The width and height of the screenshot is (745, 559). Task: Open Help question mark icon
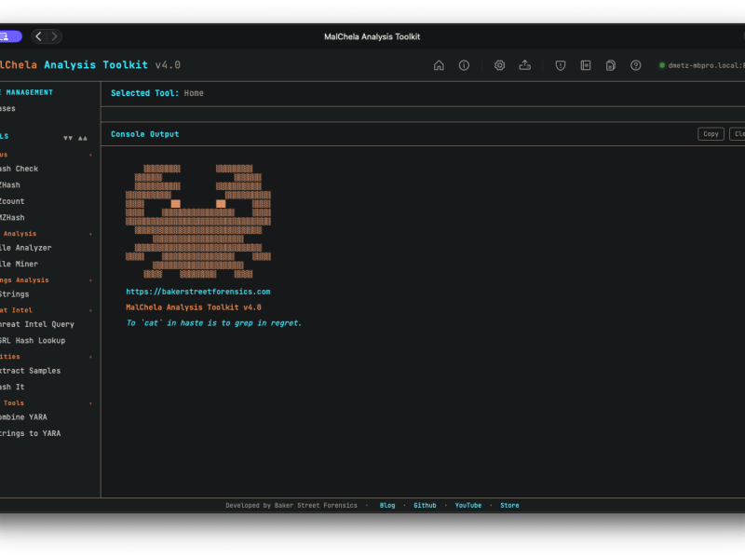(x=635, y=65)
